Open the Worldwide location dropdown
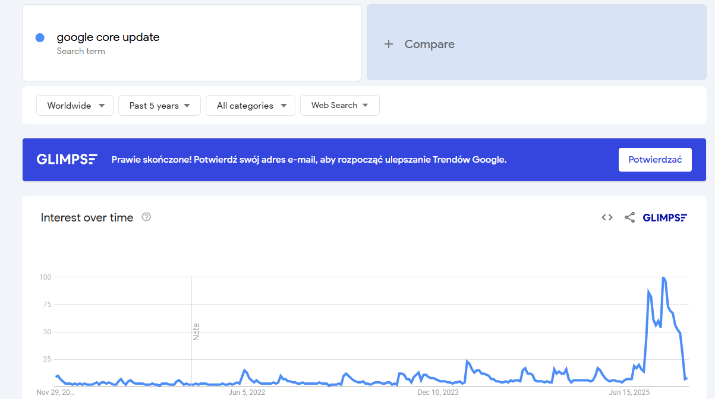715x399 pixels. 74,105
